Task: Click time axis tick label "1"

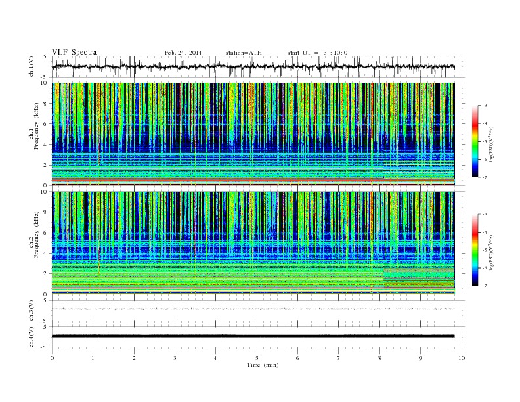Action: click(x=93, y=358)
